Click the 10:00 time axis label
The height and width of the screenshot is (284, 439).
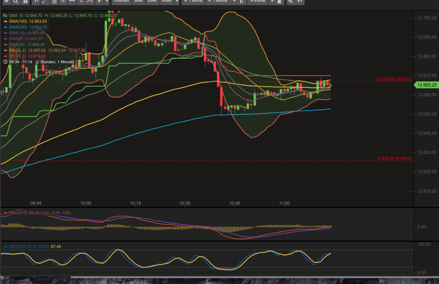pyautogui.click(x=86, y=203)
